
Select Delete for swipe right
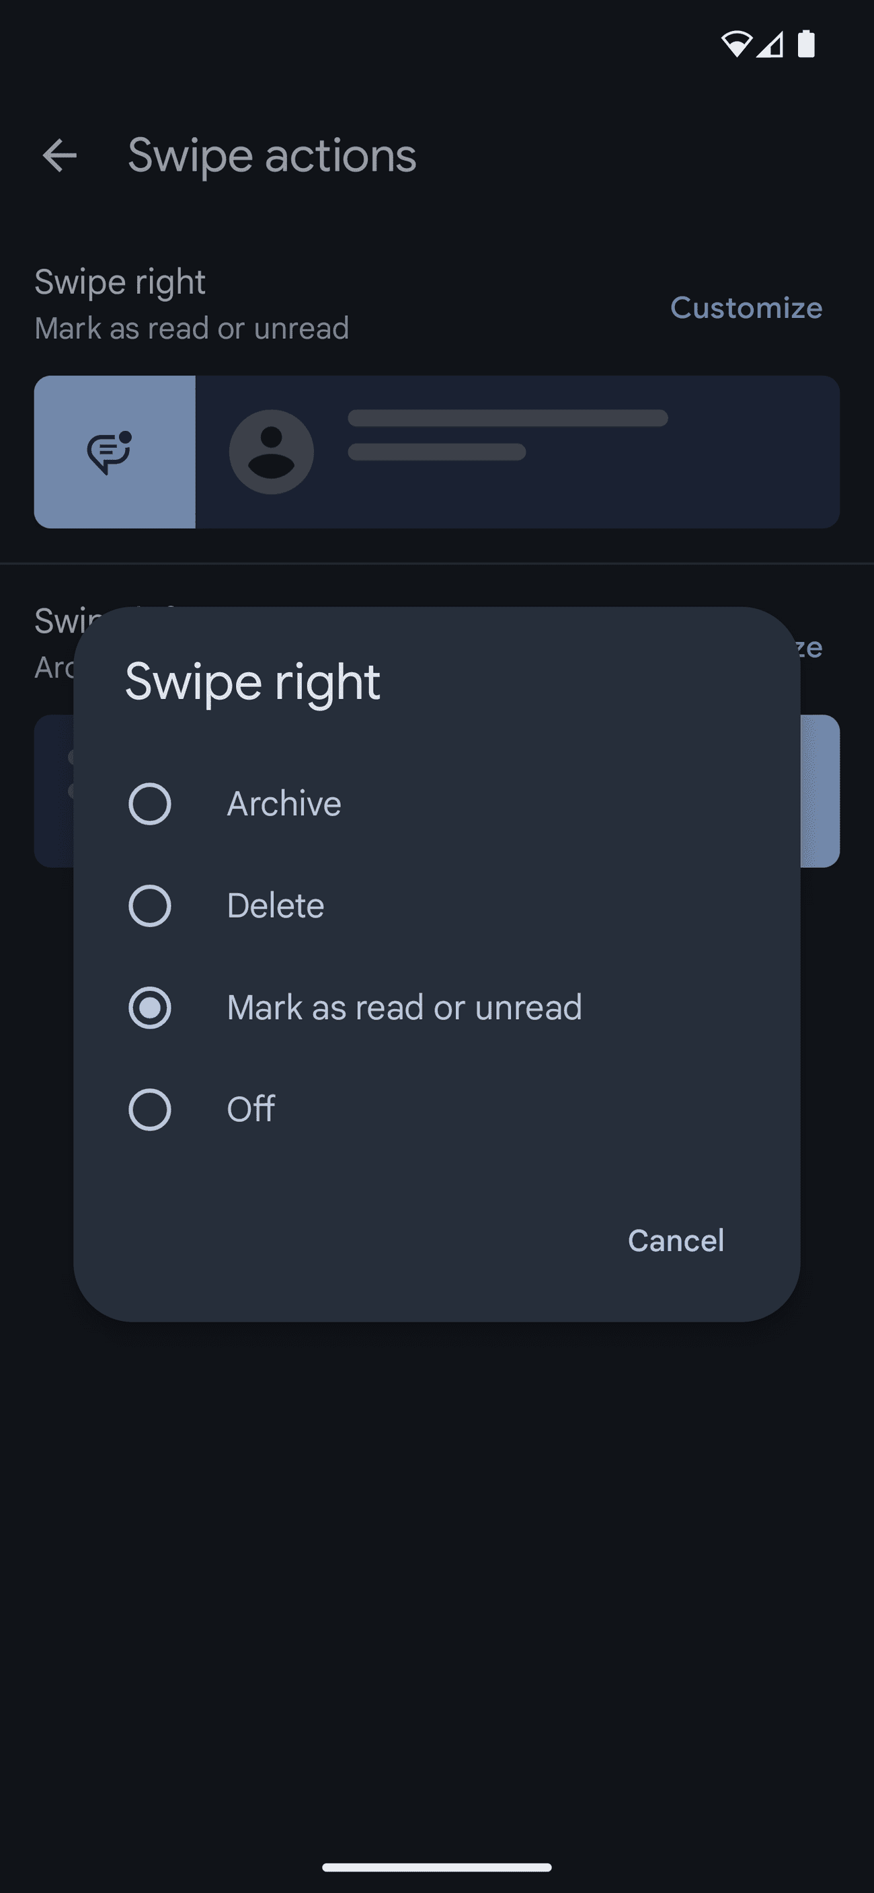tap(274, 905)
